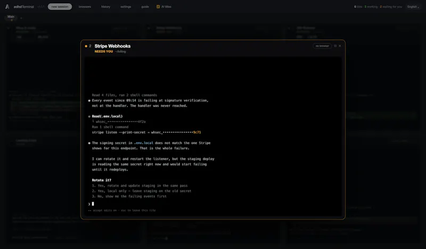This screenshot has width=426, height=249.
Task: Click the ~/billing path label
Action: click(x=120, y=51)
